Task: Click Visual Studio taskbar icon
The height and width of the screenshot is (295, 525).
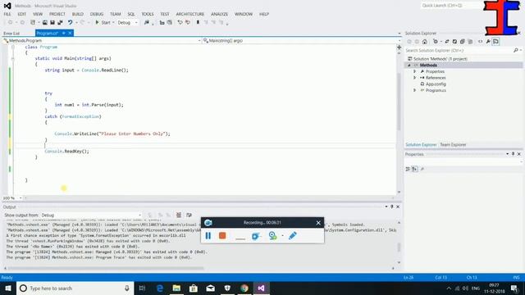Action: 262,288
